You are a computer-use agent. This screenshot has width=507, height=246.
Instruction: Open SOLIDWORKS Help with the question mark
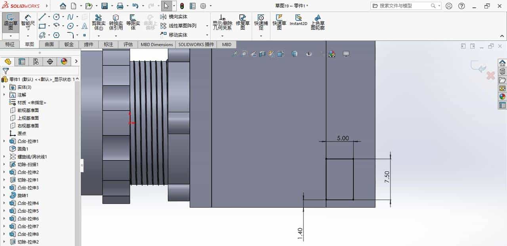pos(461,6)
